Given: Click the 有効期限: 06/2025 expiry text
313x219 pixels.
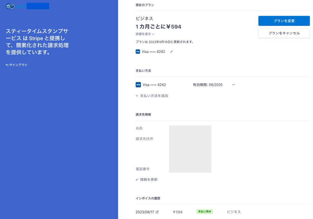Looking at the screenshot, I should [208, 85].
